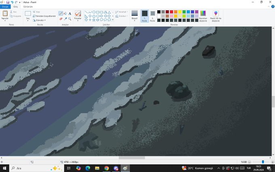Image resolution: width=275 pixels, height=172 pixels.
Task: Open Renkleri düzenle color editor
Action: coord(203,16)
